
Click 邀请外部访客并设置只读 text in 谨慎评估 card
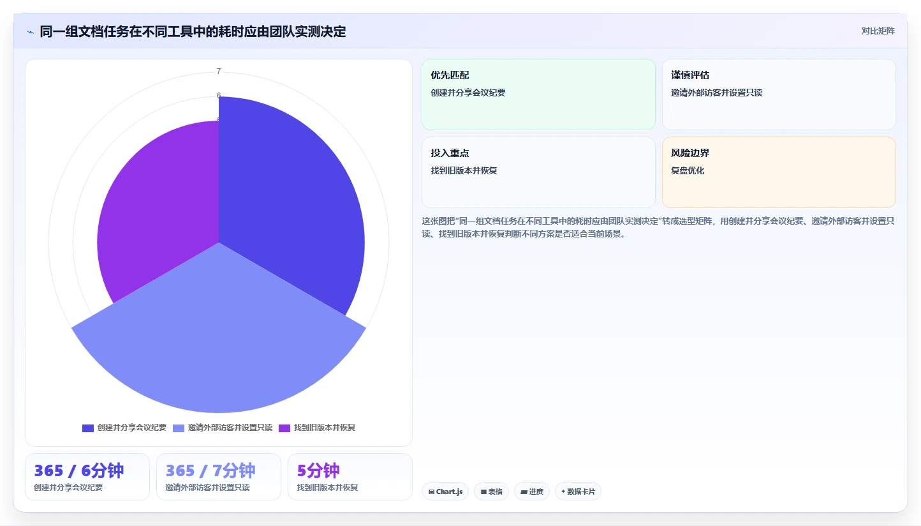pos(717,93)
